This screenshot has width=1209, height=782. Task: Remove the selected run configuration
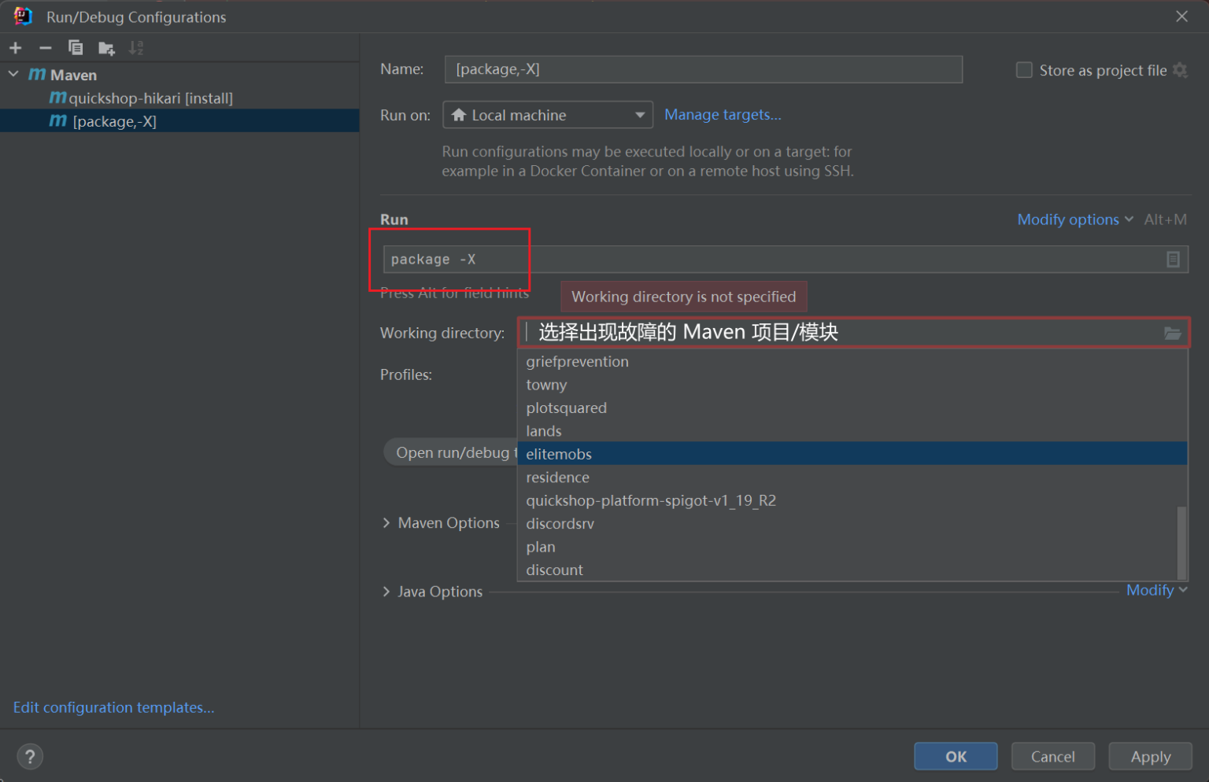[45, 47]
